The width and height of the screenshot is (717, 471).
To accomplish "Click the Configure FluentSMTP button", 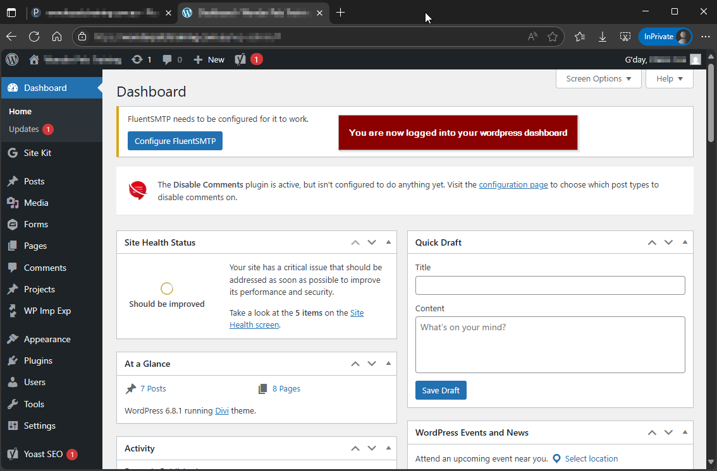I will (x=175, y=141).
